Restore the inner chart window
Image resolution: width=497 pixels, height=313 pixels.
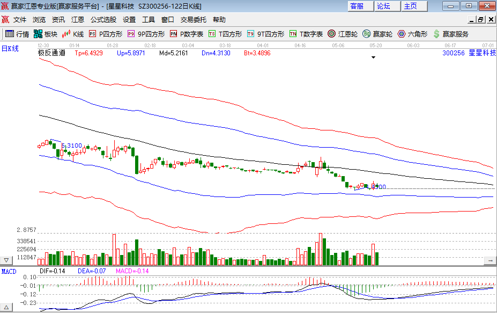click(481, 20)
